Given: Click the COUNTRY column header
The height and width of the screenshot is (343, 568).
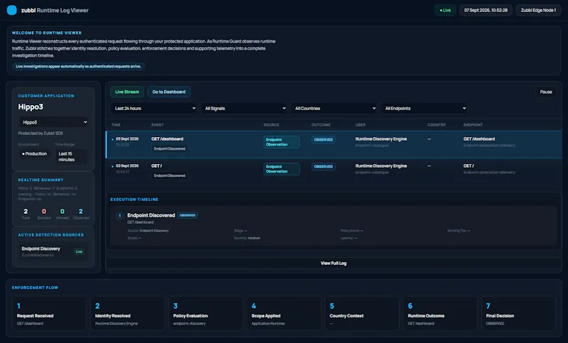Looking at the screenshot, I should 437,125.
